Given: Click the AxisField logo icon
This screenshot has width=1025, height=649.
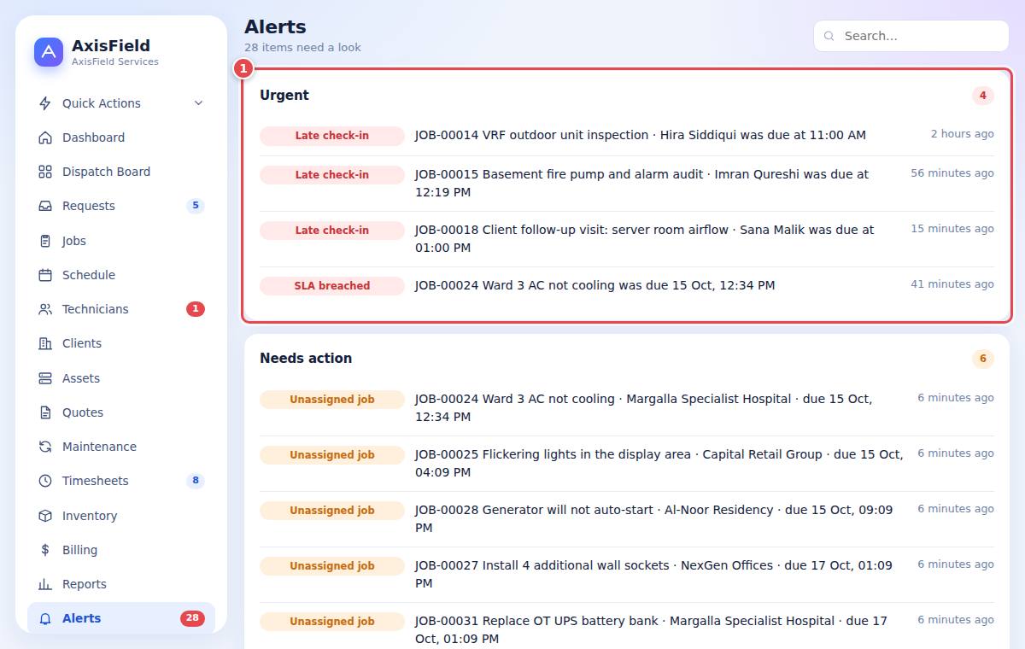Looking at the screenshot, I should (49, 52).
